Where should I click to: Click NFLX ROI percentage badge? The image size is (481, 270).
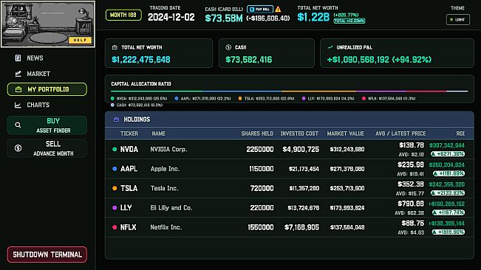coord(448,232)
